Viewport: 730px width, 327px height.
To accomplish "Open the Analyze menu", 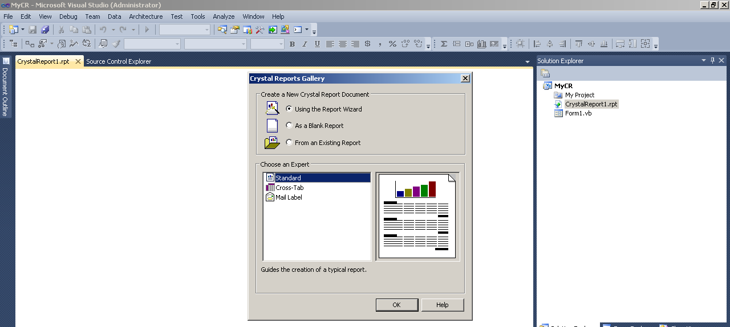I will [x=224, y=16].
